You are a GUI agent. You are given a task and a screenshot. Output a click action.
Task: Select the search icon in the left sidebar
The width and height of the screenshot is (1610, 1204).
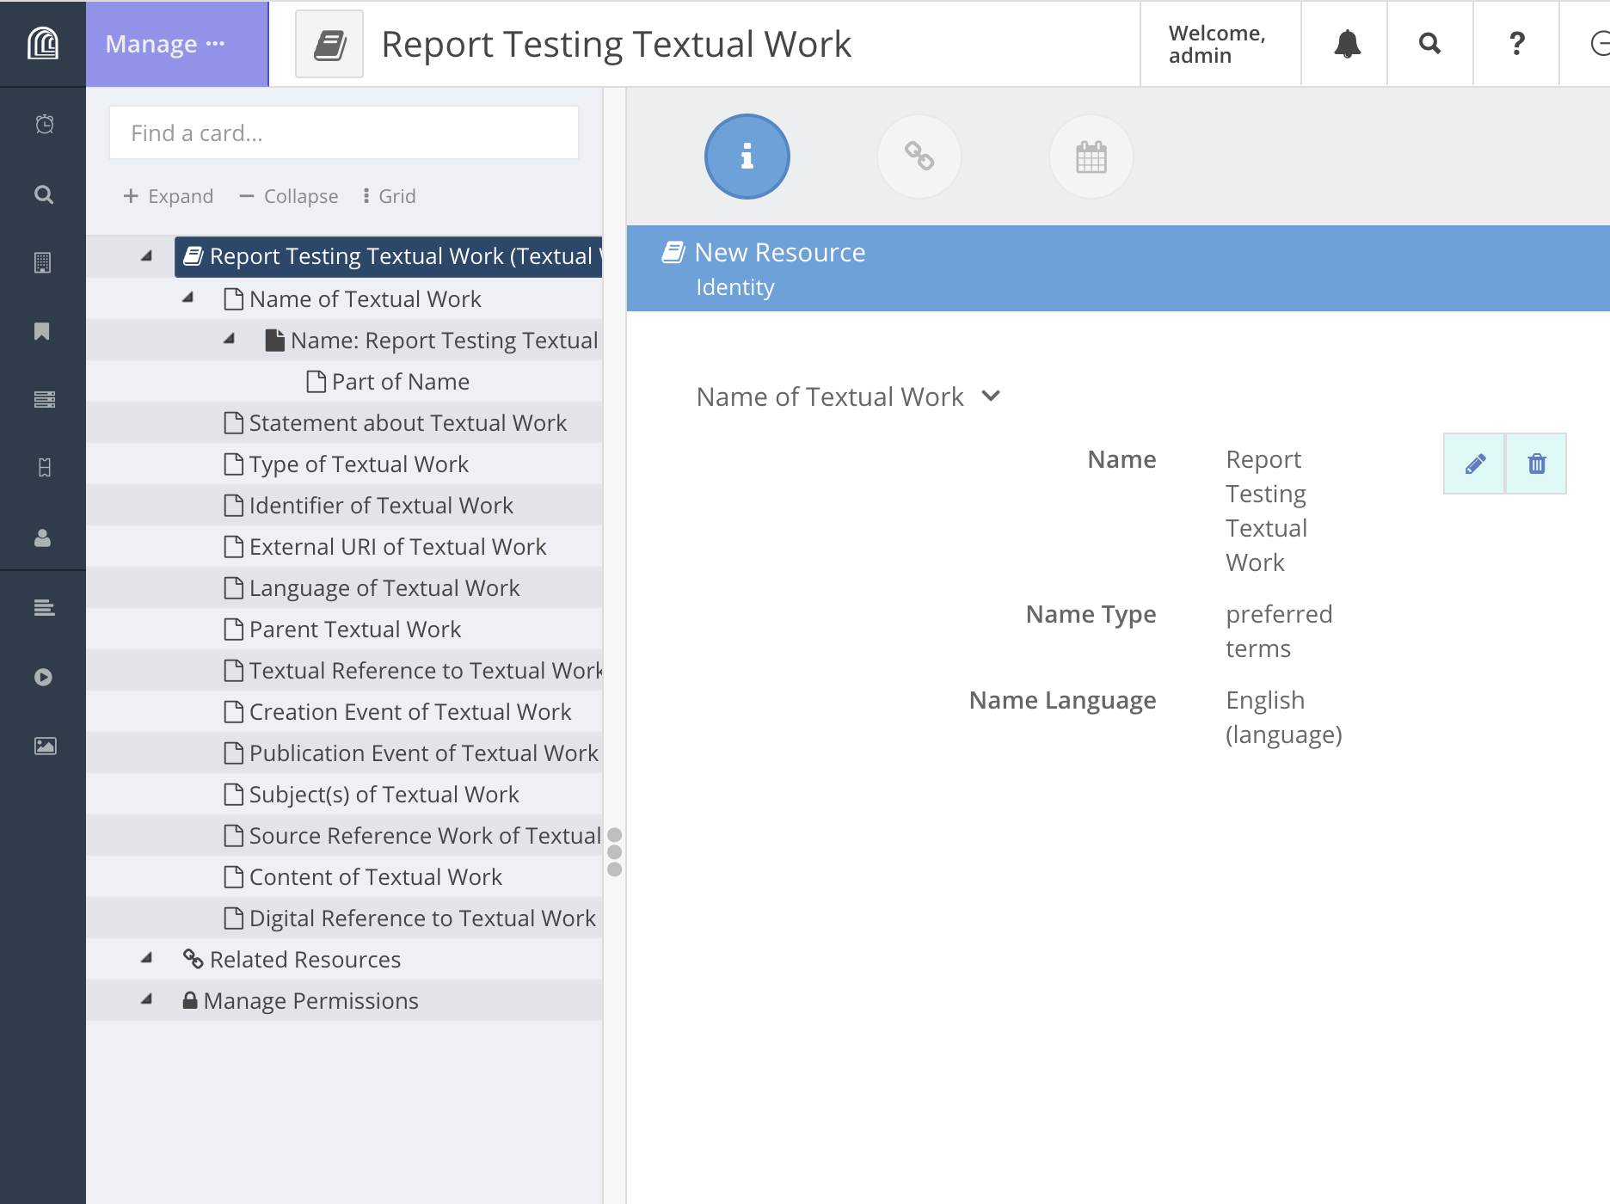(42, 194)
